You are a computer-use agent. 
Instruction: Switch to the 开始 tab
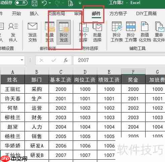click(x=16, y=14)
